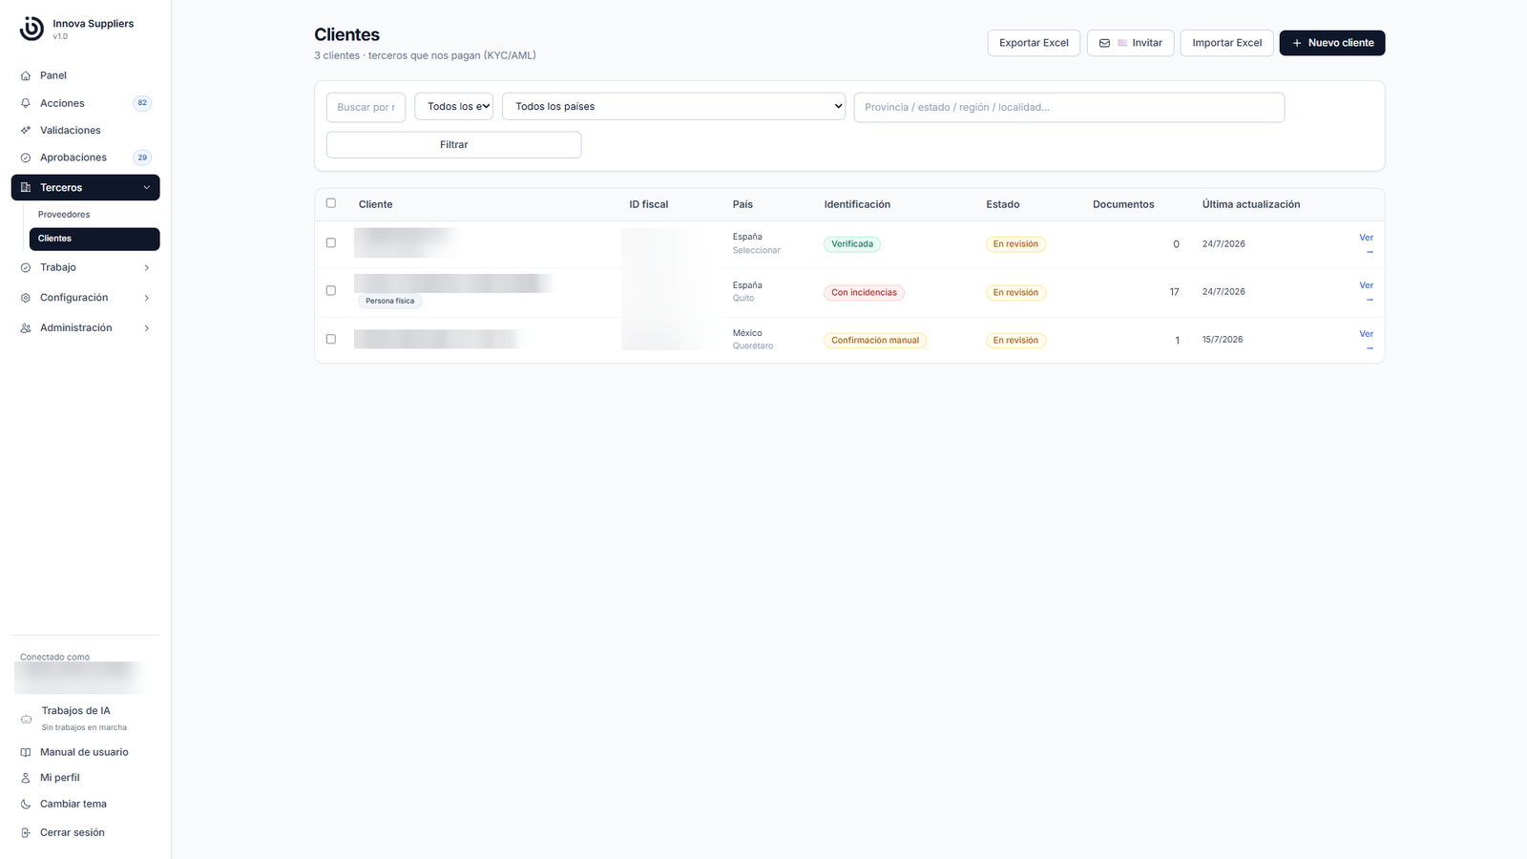Click the Administración users icon
The image size is (1527, 859).
26,328
